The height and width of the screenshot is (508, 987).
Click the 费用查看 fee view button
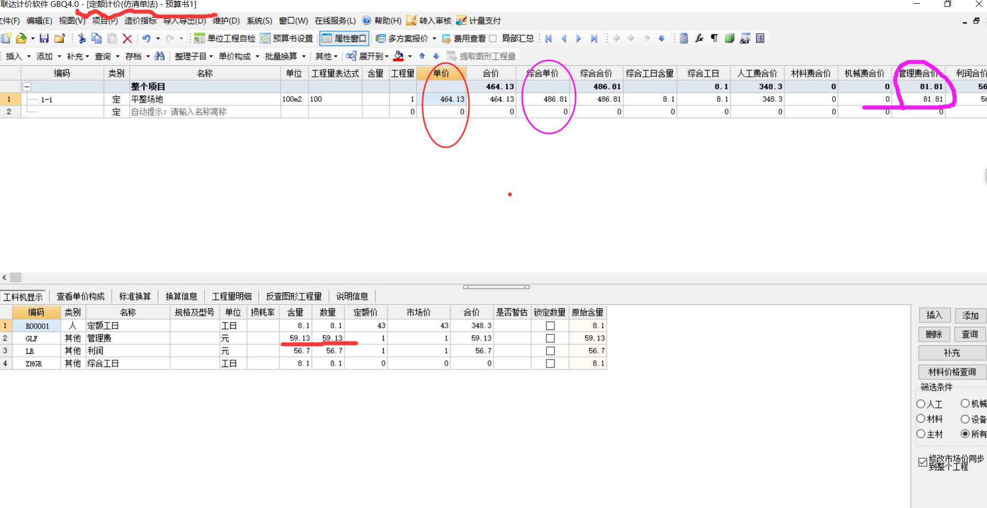464,38
